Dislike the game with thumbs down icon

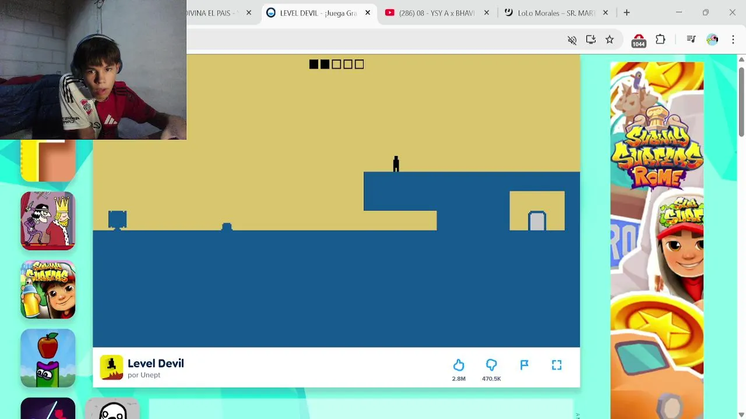[491, 365]
